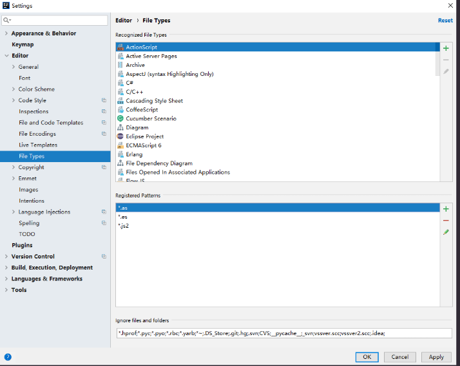Click the Cascading Style Sheet icon
460x366 pixels.
(120, 101)
